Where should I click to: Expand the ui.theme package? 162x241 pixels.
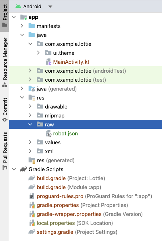pos(38,53)
